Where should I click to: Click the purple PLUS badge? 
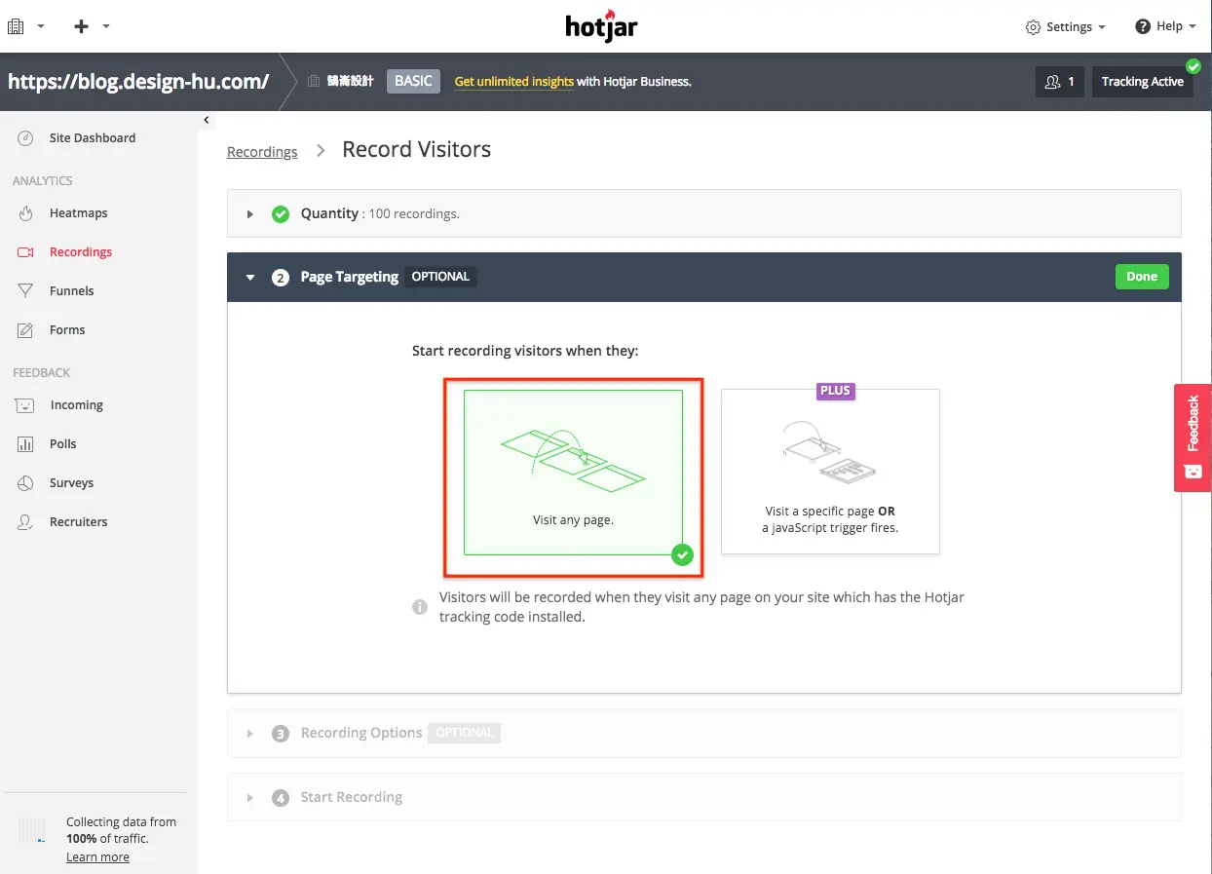pyautogui.click(x=835, y=391)
